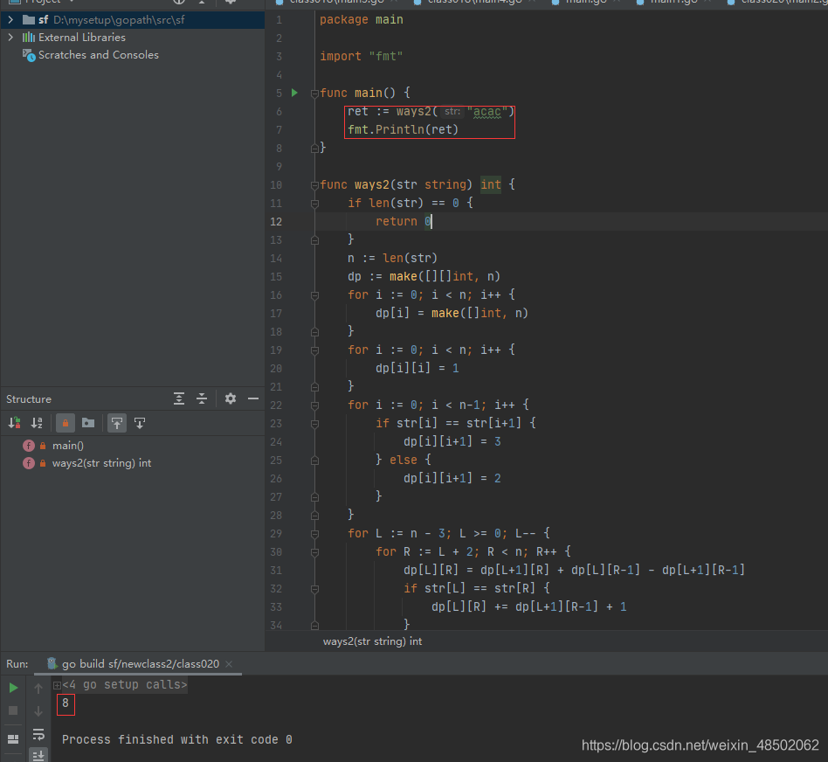This screenshot has width=828, height=762.
Task: Click the "fmt" import string
Action: 386,56
